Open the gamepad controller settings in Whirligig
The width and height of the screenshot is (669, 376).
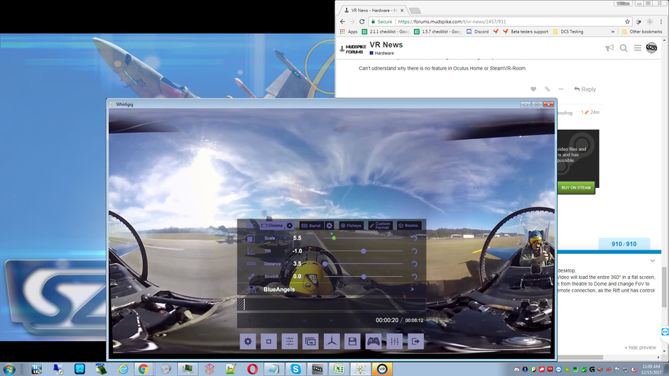[x=374, y=341]
